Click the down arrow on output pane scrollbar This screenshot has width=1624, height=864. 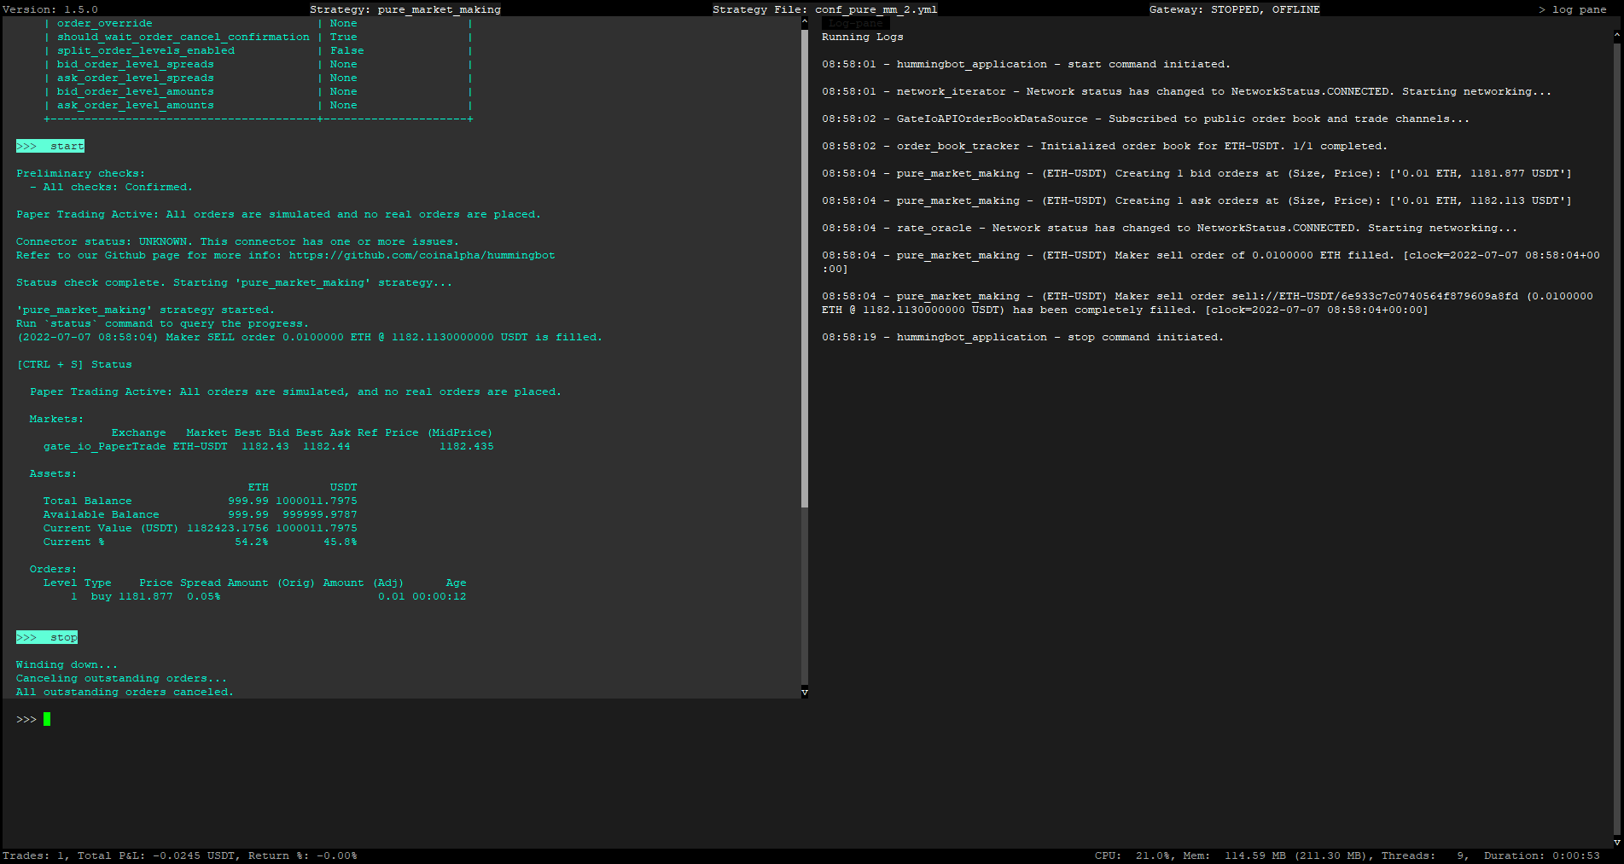pyautogui.click(x=803, y=692)
